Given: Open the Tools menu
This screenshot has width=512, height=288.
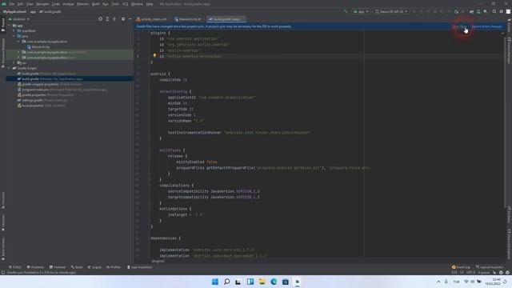Looking at the screenshot, I should pyautogui.click(x=115, y=4).
